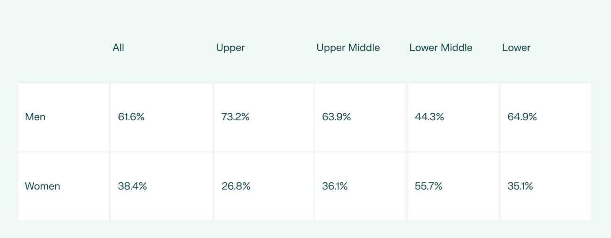Select the Lower Middle column header
The image size is (611, 238).
441,48
